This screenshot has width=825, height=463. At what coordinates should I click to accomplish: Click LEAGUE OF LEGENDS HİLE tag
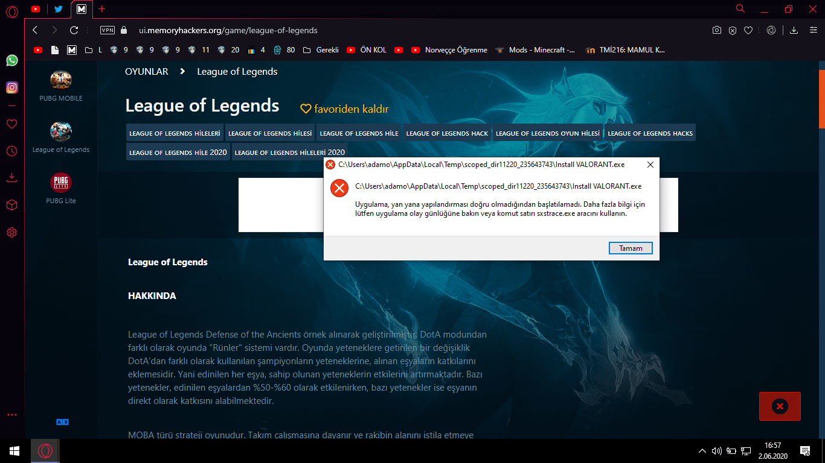pos(359,133)
